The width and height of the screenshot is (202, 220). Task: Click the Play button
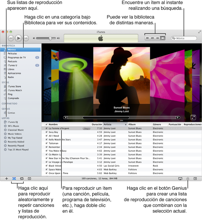point(18,38)
